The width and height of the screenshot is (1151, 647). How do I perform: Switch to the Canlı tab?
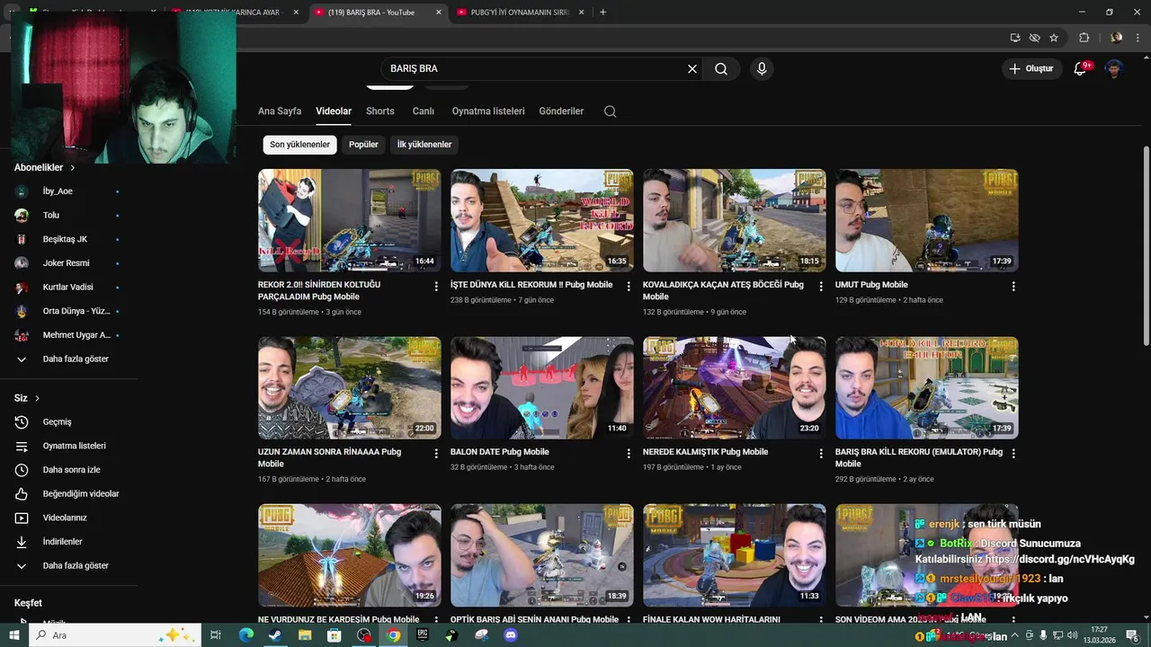point(424,111)
